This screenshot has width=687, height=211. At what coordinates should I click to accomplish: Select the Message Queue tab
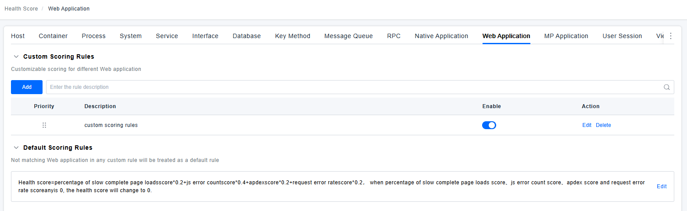tap(348, 36)
